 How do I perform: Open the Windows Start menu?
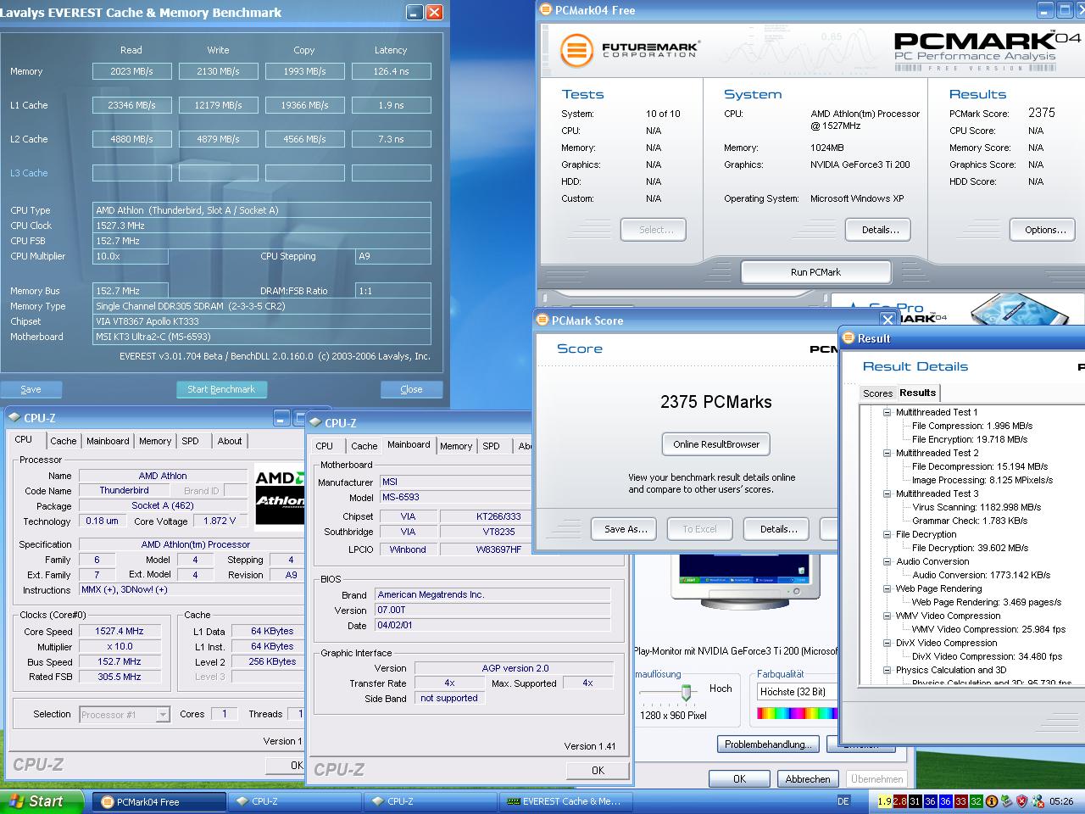[42, 801]
